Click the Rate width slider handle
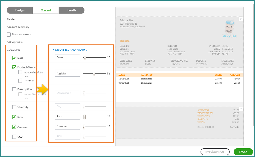 (84, 117)
